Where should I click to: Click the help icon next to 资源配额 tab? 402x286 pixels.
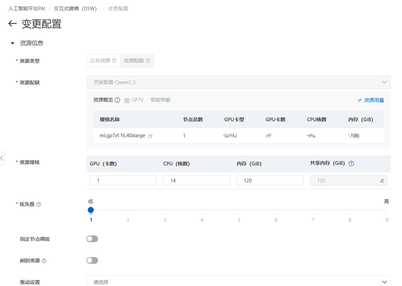pyautogui.click(x=148, y=61)
